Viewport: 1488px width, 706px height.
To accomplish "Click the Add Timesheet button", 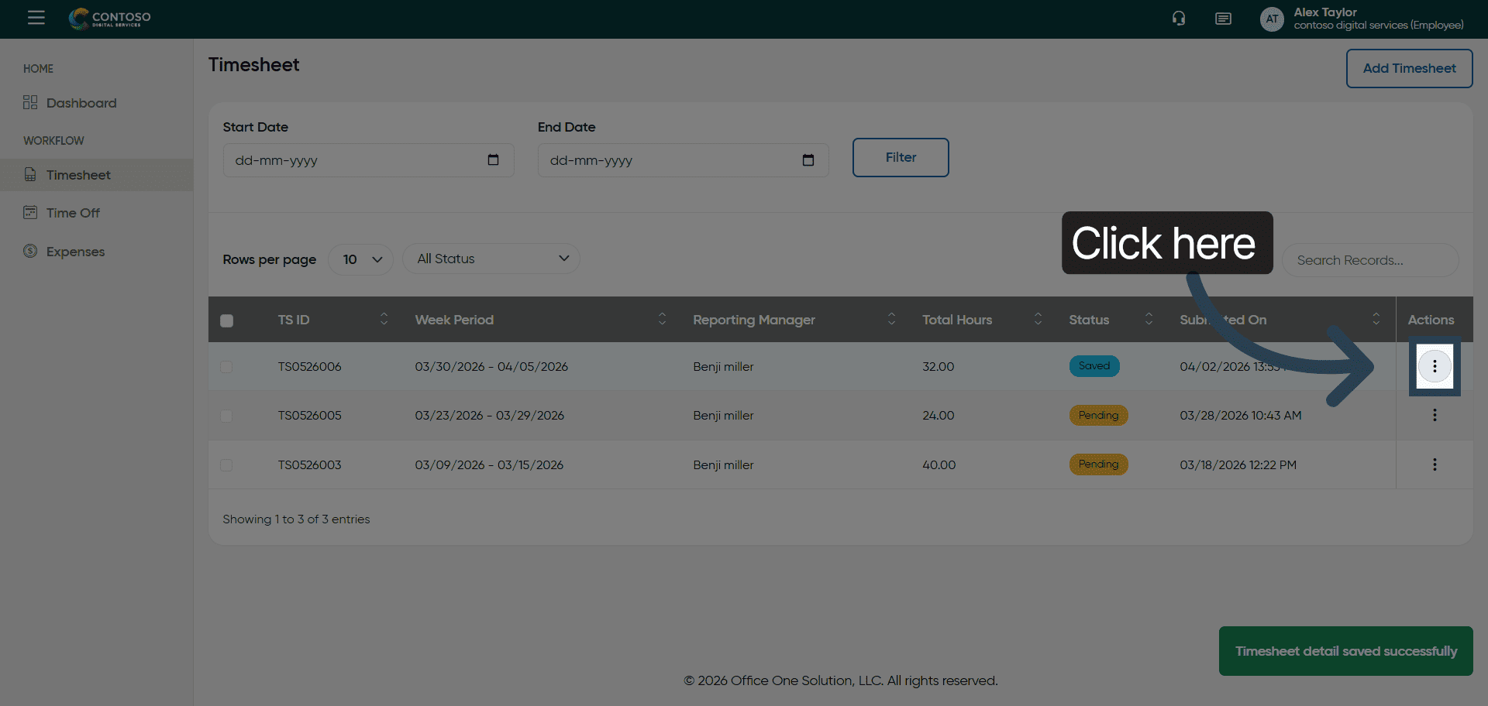I will 1408,68.
